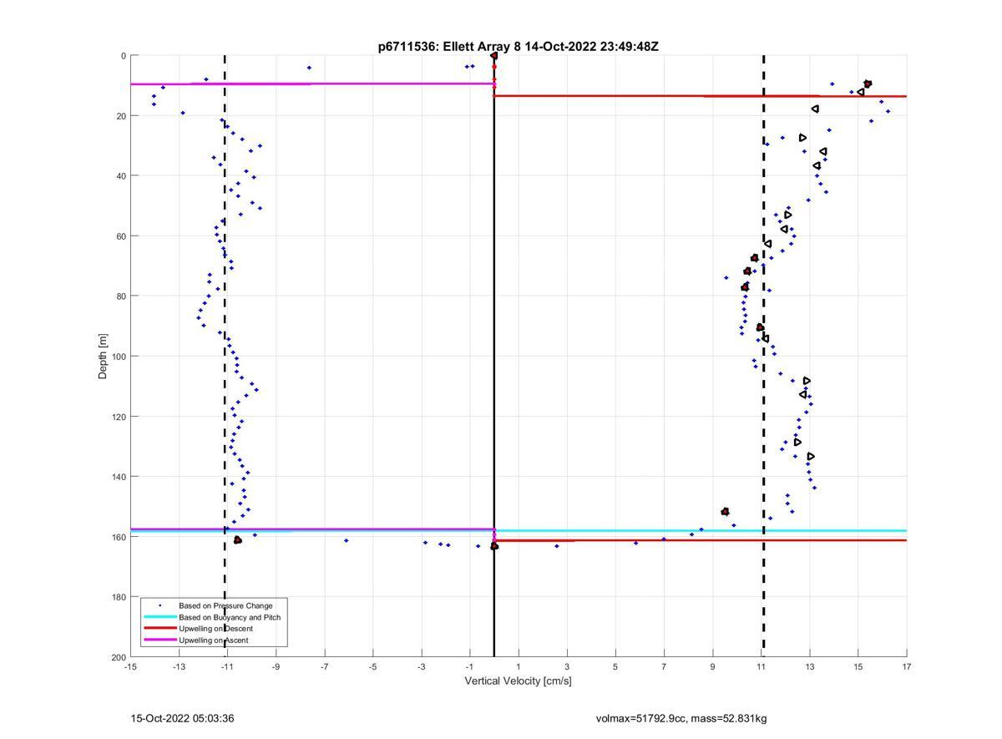The height and width of the screenshot is (739, 1002).
Task: Click legend entry 'Based on Pressure Change'
Action: (225, 605)
